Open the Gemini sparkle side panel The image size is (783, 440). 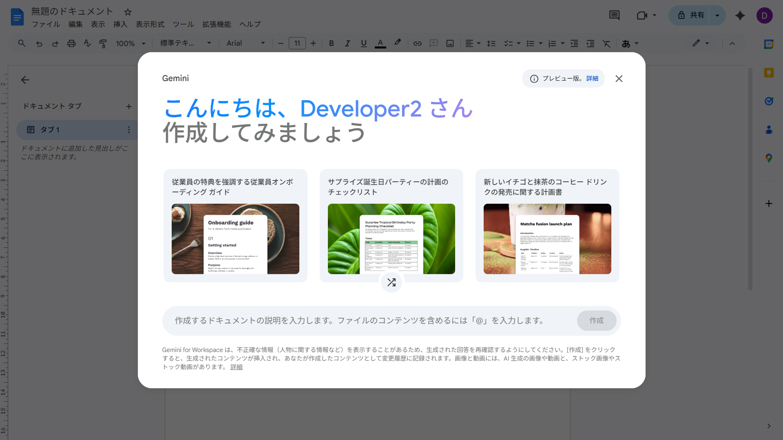tap(740, 15)
